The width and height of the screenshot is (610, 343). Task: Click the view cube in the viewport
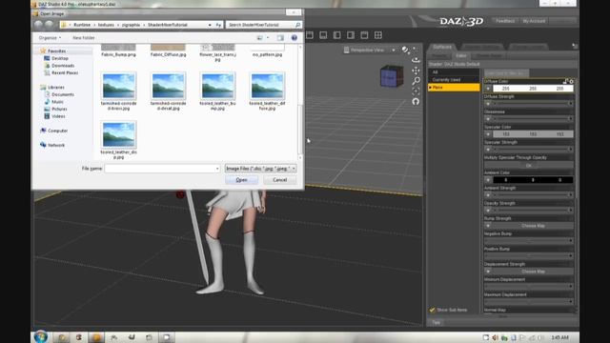392,76
